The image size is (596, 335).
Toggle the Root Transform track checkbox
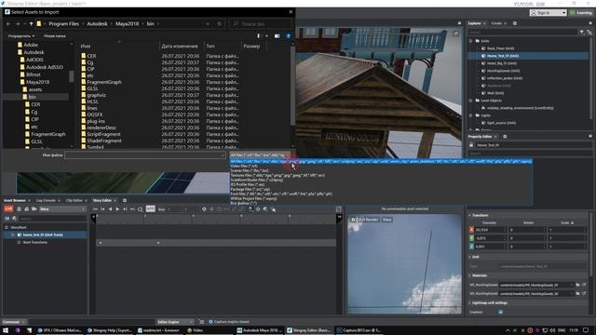pyautogui.click(x=19, y=242)
